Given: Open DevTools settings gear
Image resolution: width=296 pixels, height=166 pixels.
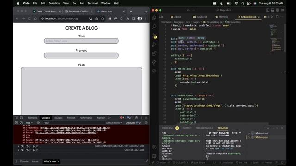Looking at the screenshot, I should tap(136, 118).
